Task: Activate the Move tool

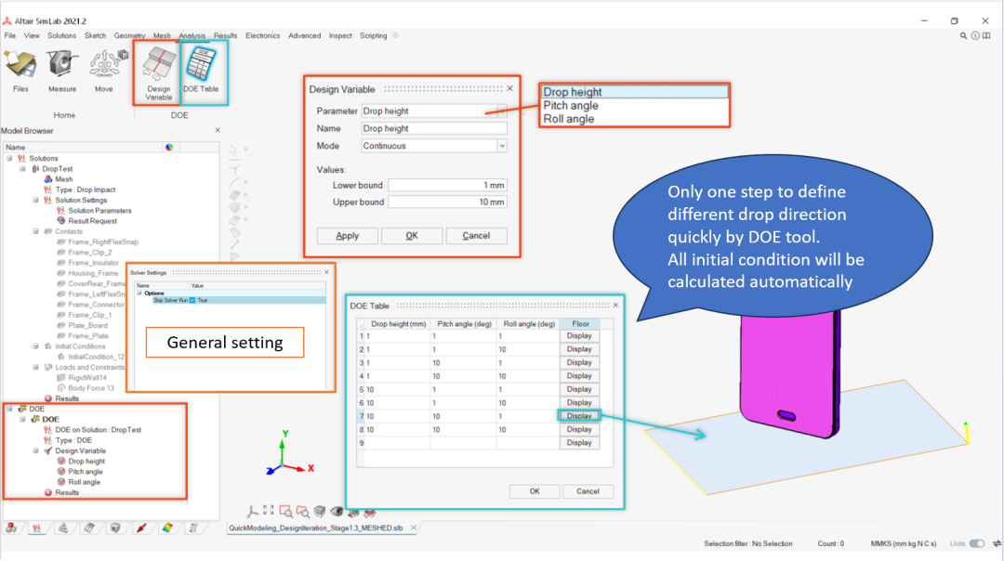Action: (103, 71)
